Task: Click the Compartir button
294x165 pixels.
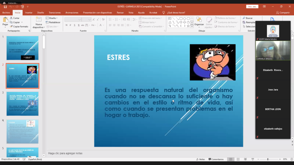Action: 283,13
